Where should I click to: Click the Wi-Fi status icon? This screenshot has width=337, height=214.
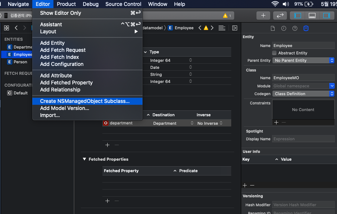(275, 4)
